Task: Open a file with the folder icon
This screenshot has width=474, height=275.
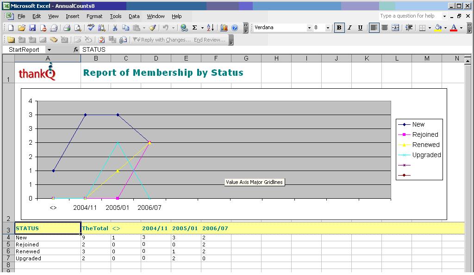Action: pyautogui.click(x=21, y=28)
